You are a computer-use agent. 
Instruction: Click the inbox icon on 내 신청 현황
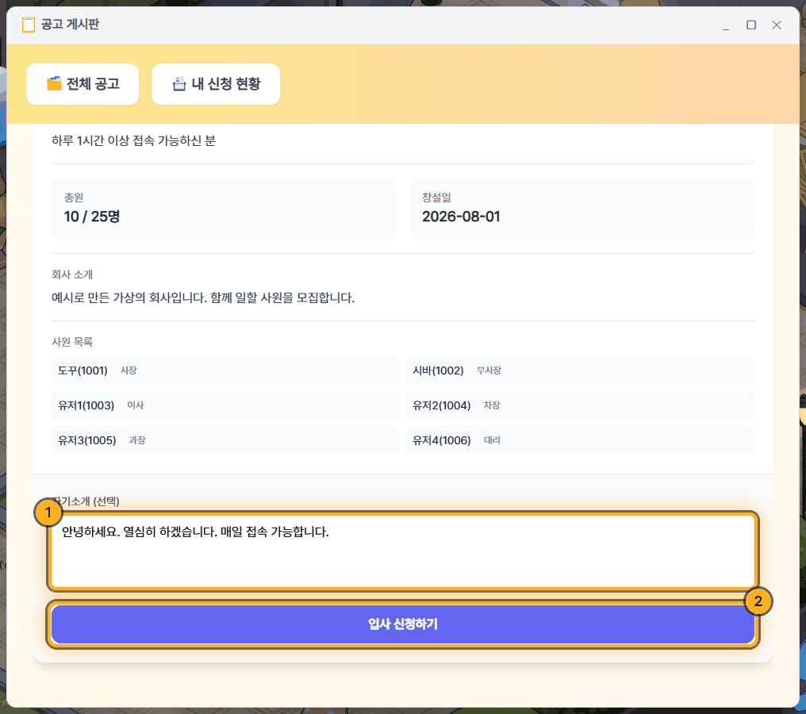178,83
